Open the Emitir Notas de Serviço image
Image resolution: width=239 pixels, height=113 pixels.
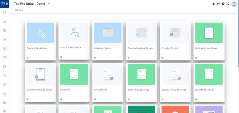click(142, 75)
